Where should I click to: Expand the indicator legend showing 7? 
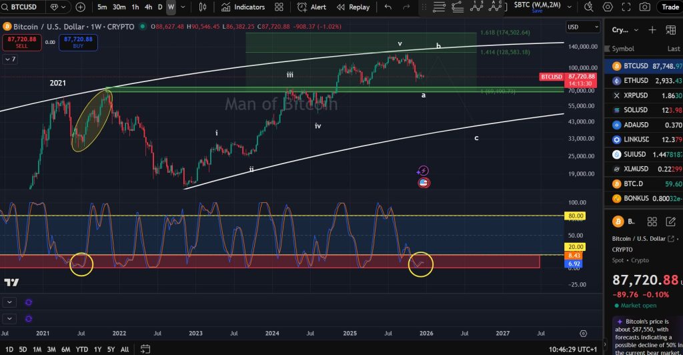point(9,59)
